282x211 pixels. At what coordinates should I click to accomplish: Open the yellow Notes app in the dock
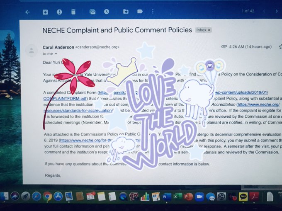pyautogui.click(x=102, y=196)
